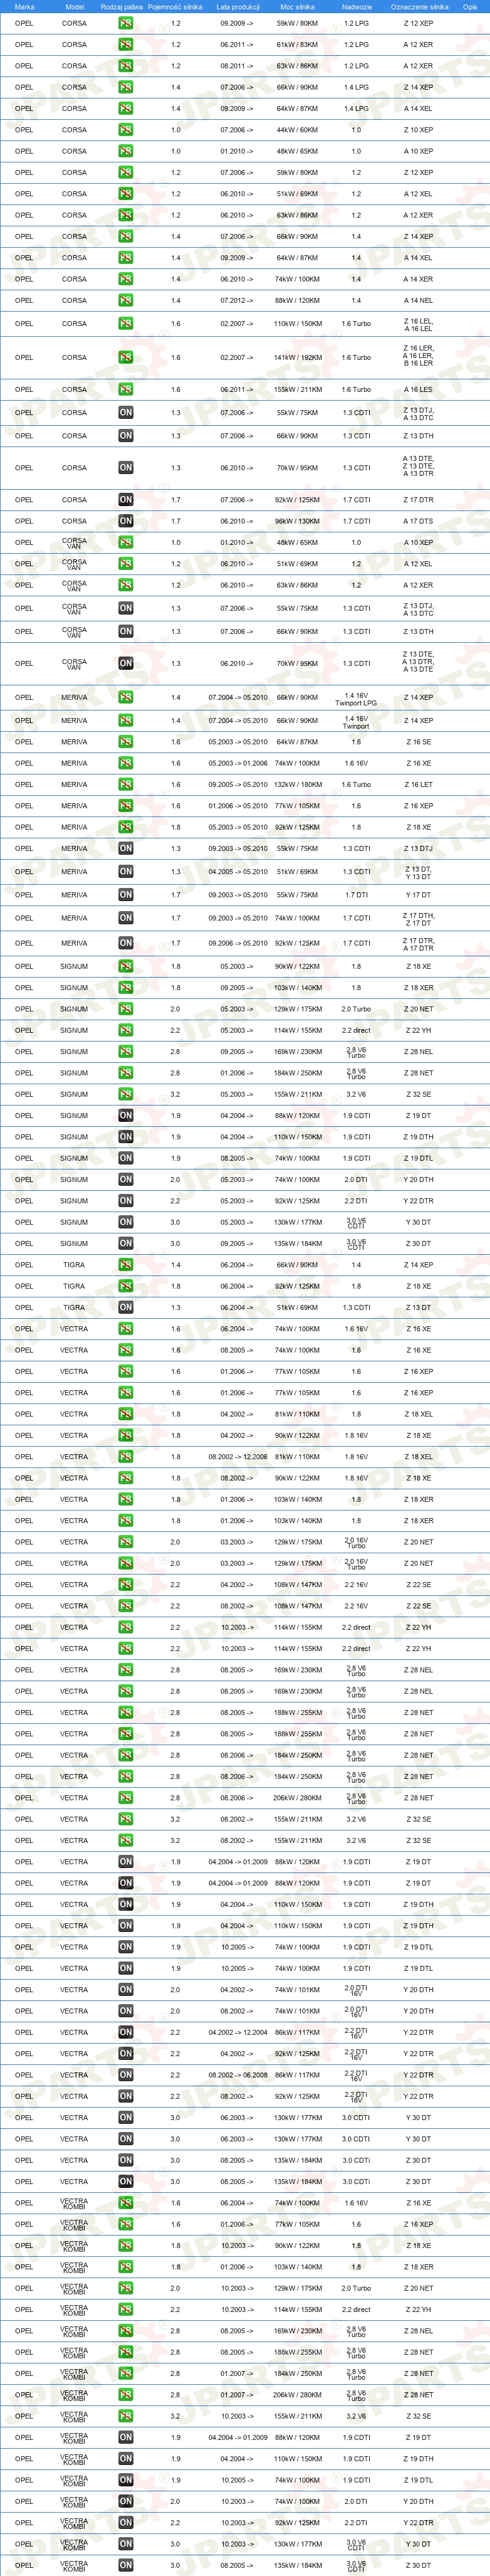
Task: Click petrol icon in CORSA VAN A 10 XEP row
Action: (125, 542)
